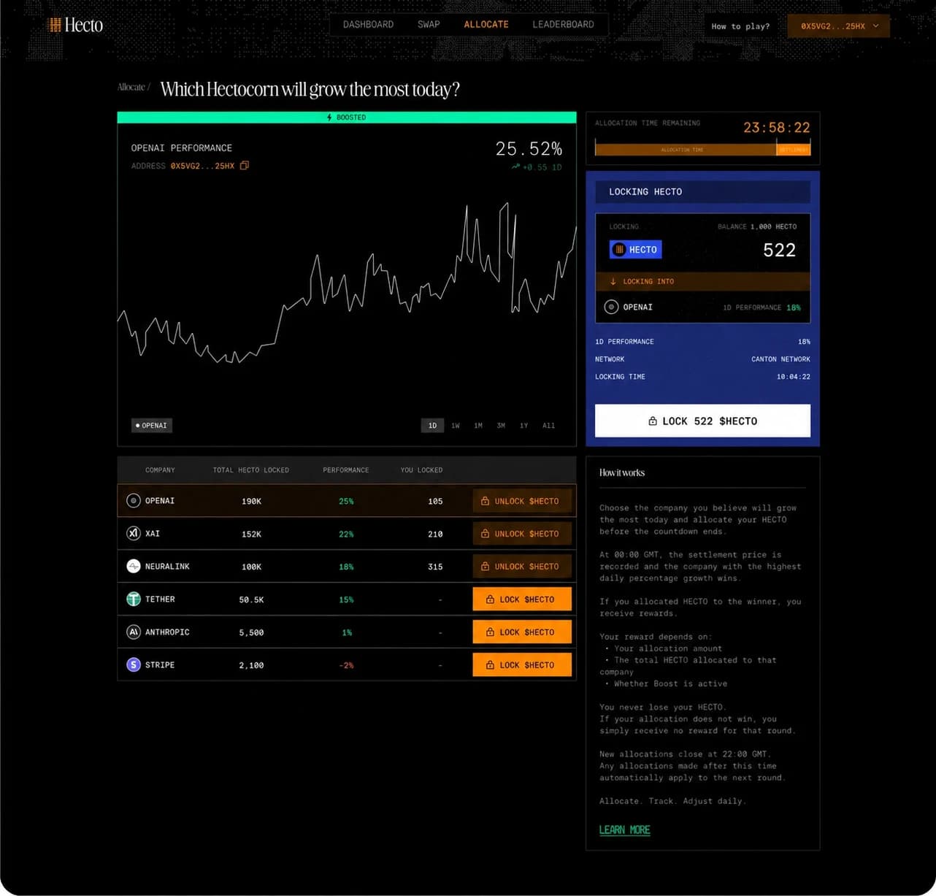Screen dimensions: 936x896
Task: Click the performance trend arrow icon
Action: click(516, 167)
